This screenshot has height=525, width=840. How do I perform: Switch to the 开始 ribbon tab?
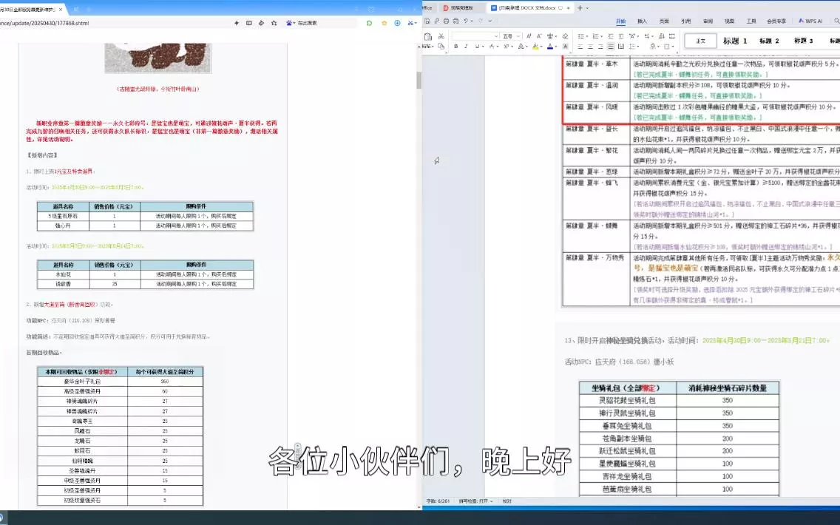pos(621,21)
